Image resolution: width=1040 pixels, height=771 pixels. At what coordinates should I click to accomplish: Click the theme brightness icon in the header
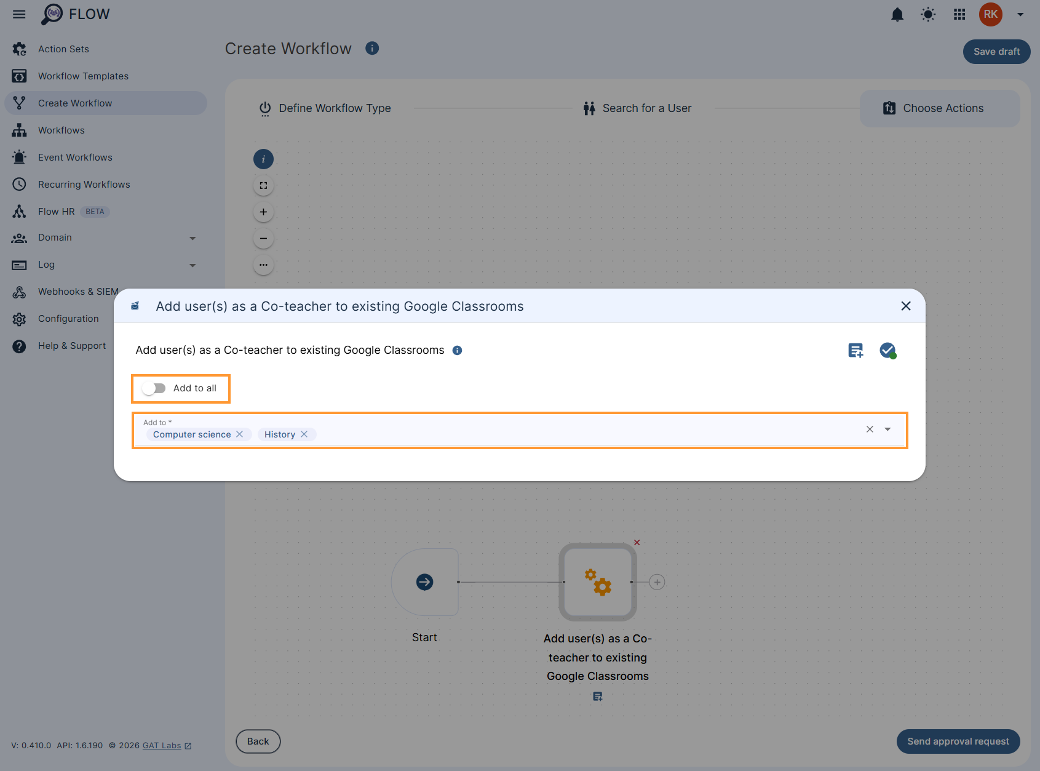(x=928, y=14)
